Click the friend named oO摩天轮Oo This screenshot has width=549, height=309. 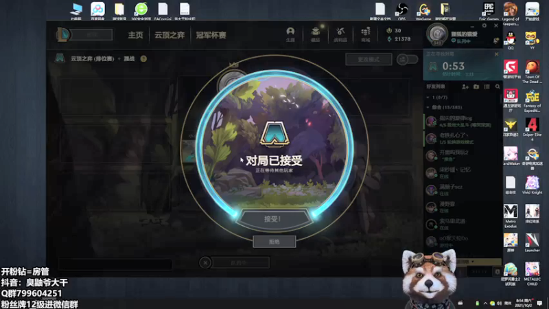(462, 242)
